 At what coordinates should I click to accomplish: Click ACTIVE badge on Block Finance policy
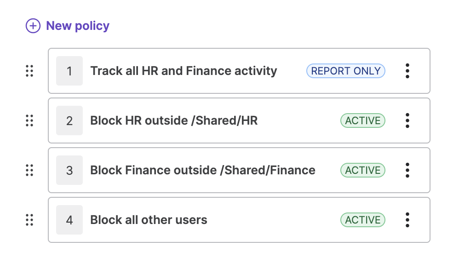[x=363, y=170]
